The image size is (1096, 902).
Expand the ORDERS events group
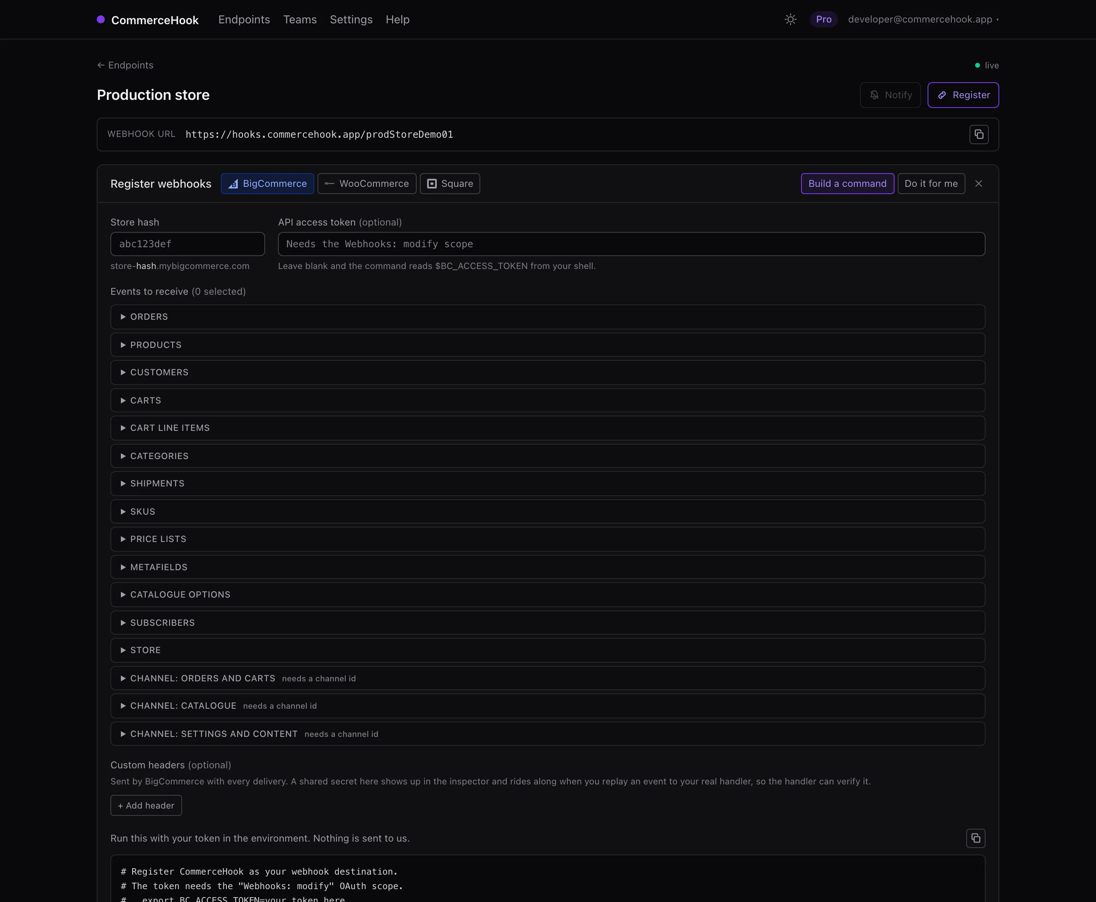tap(548, 317)
